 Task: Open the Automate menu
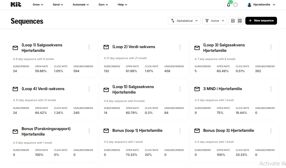pyautogui.click(x=81, y=5)
